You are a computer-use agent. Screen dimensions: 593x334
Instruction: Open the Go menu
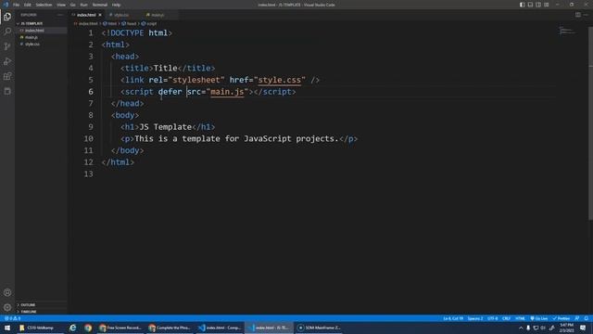point(72,5)
